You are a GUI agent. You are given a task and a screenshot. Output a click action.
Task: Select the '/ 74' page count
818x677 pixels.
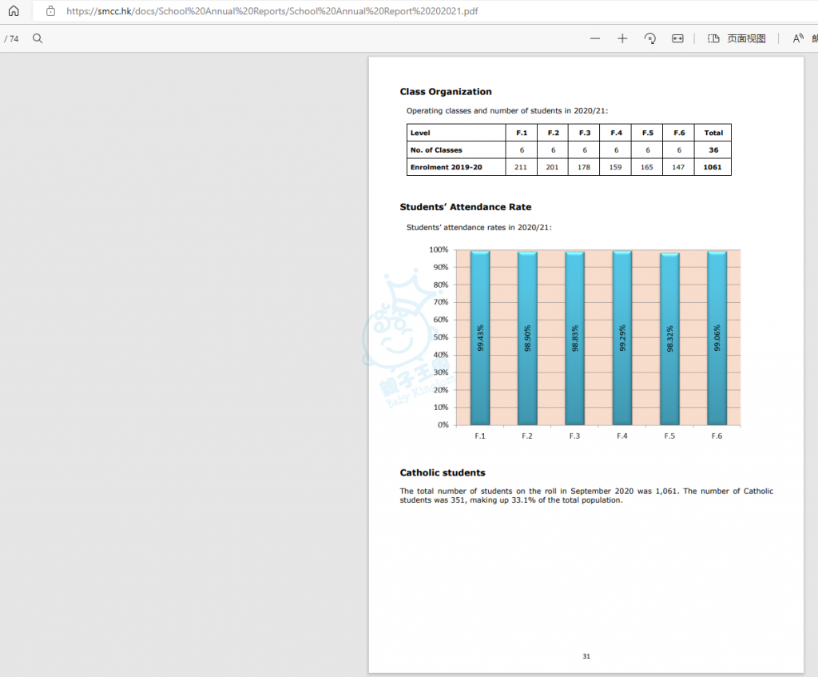click(x=11, y=38)
